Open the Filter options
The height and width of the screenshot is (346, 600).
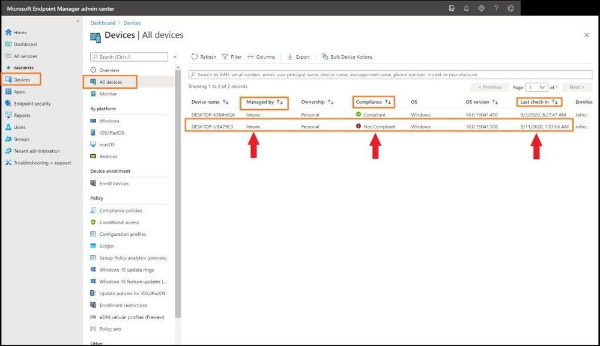(x=232, y=57)
